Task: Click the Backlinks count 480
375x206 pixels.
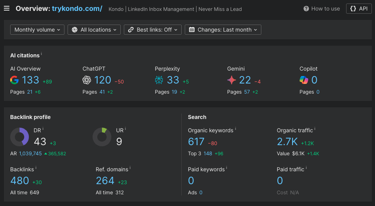Action: click(x=20, y=181)
